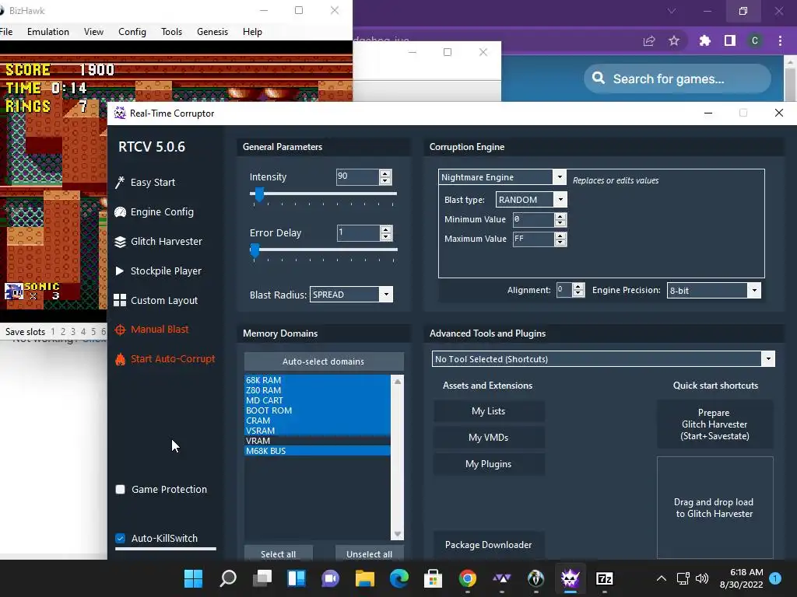The image size is (797, 597).
Task: Select VRAM in memory domains list
Action: pos(318,441)
